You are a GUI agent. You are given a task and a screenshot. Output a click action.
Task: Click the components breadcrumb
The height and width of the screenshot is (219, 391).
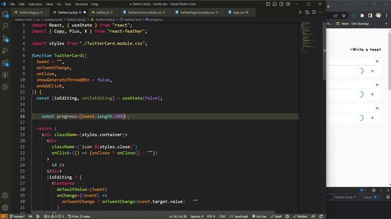point(53,19)
